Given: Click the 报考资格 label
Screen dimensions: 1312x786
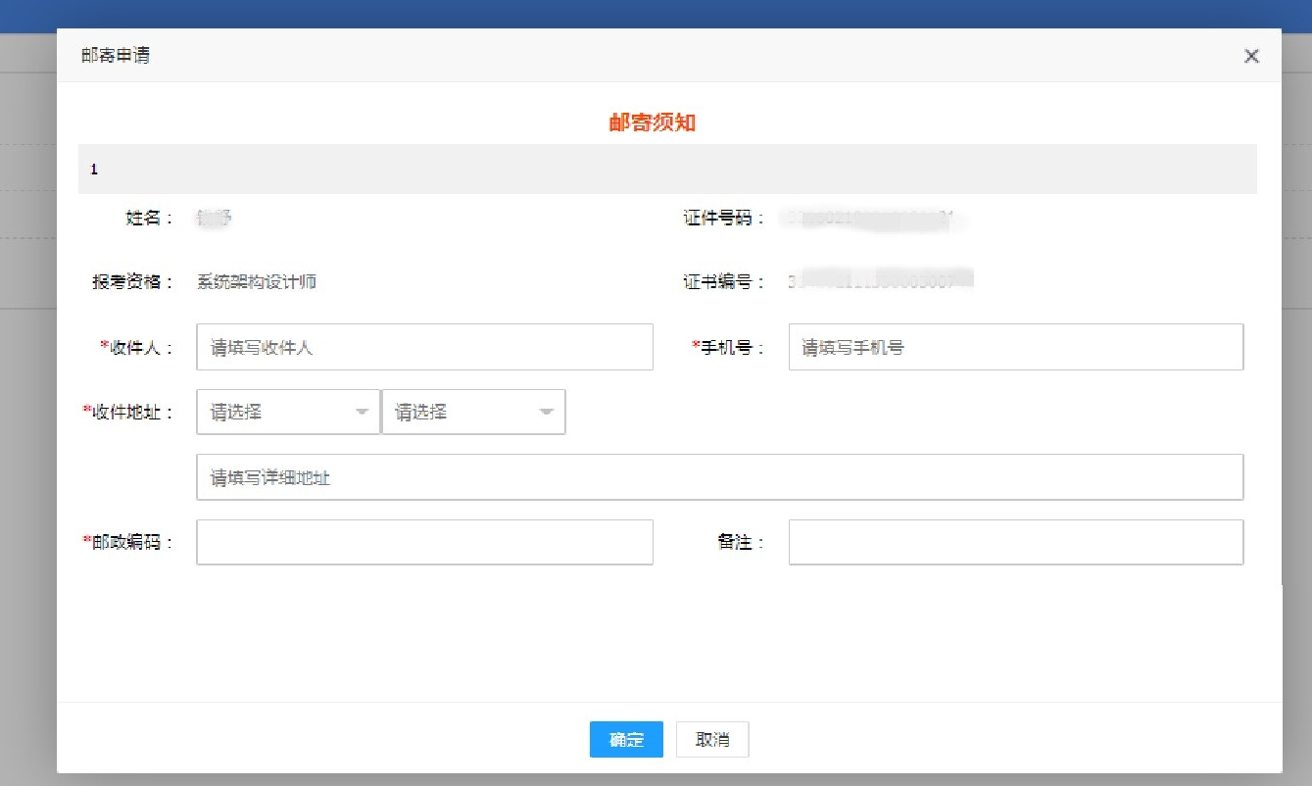Looking at the screenshot, I should point(132,282).
